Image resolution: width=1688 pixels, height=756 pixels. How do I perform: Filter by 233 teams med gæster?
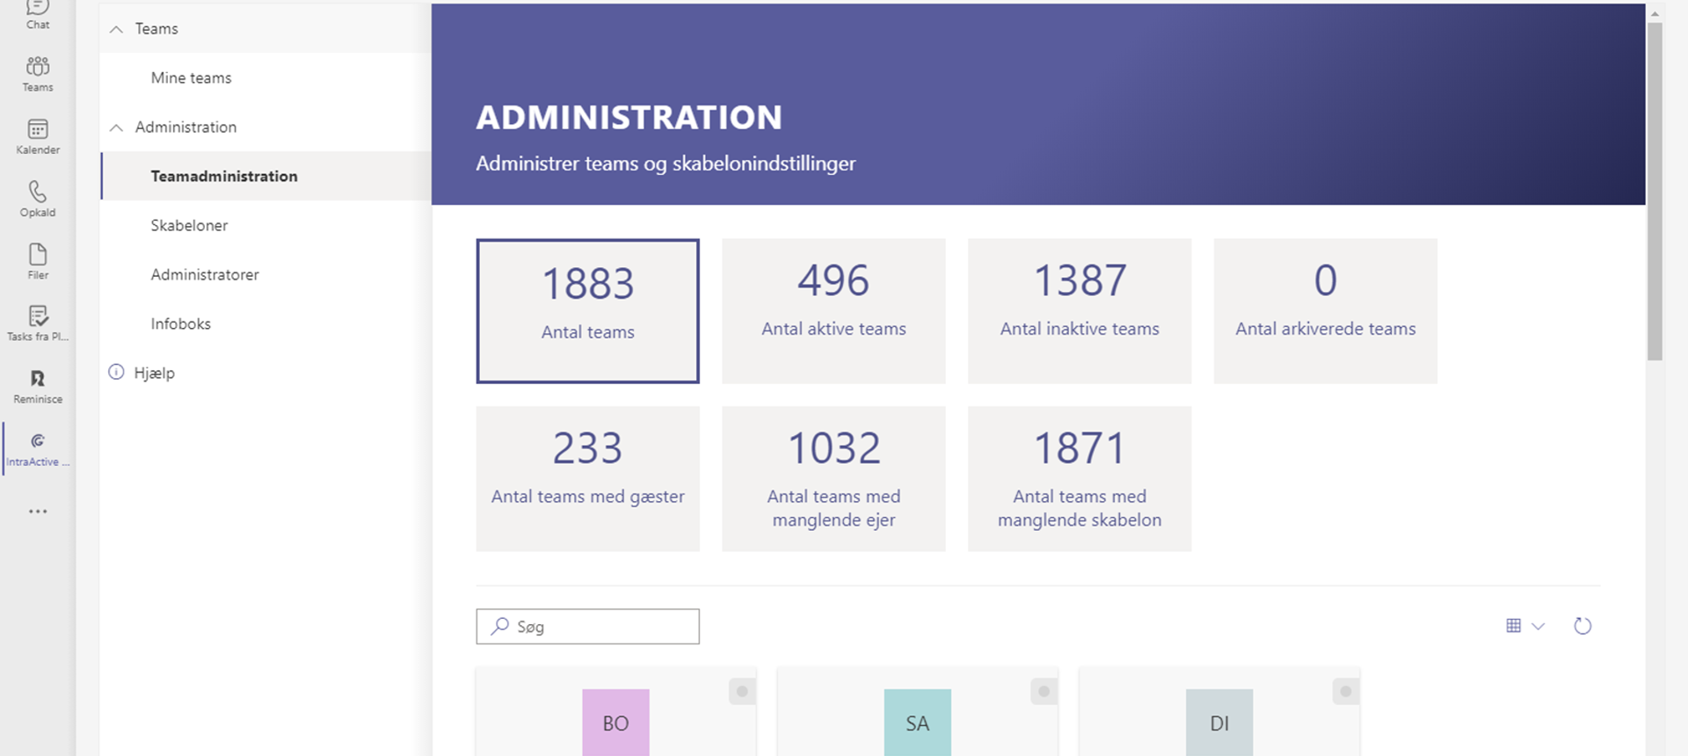[588, 479]
